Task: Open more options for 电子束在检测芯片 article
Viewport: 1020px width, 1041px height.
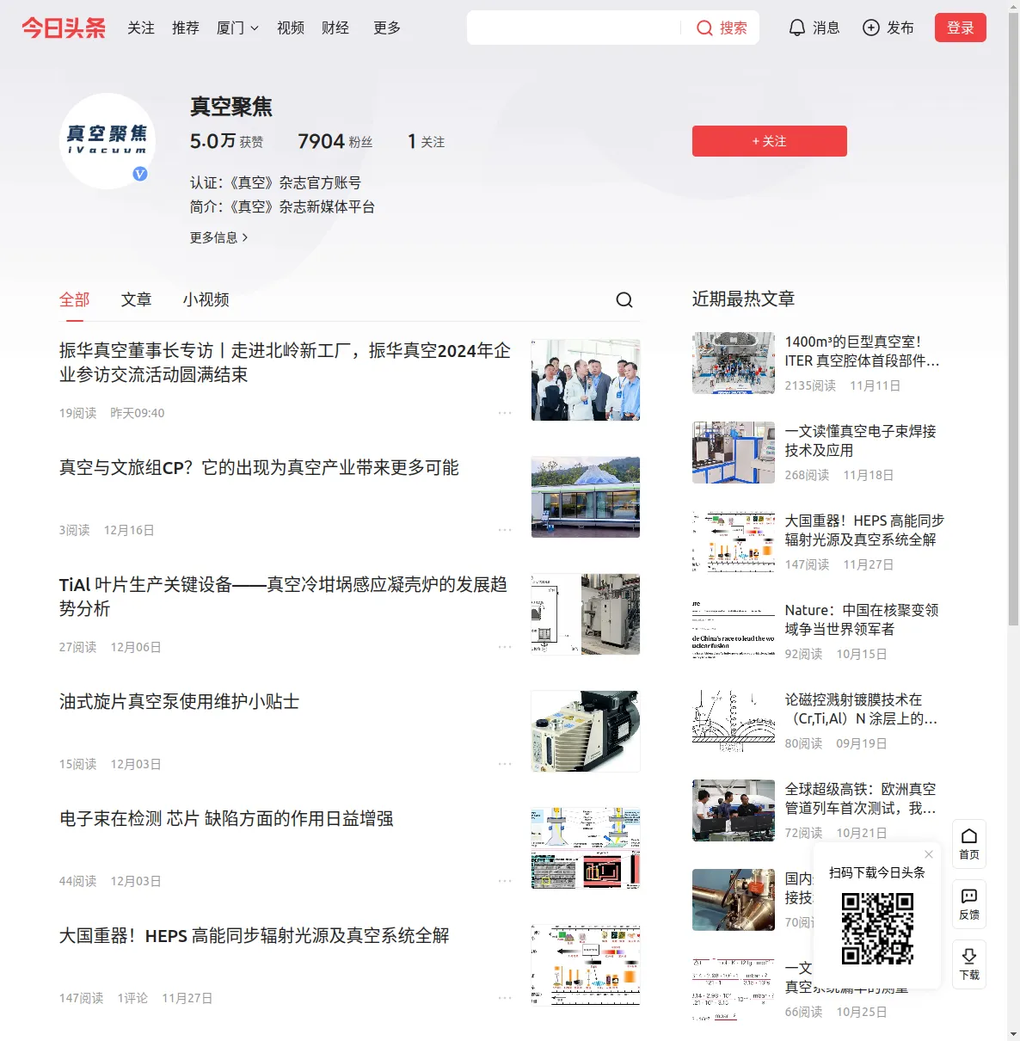Action: [505, 881]
